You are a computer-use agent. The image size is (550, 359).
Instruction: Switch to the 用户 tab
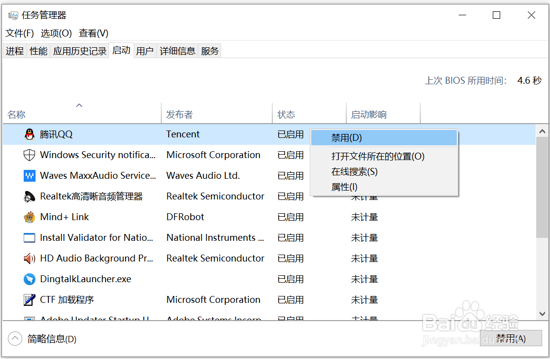pos(145,51)
